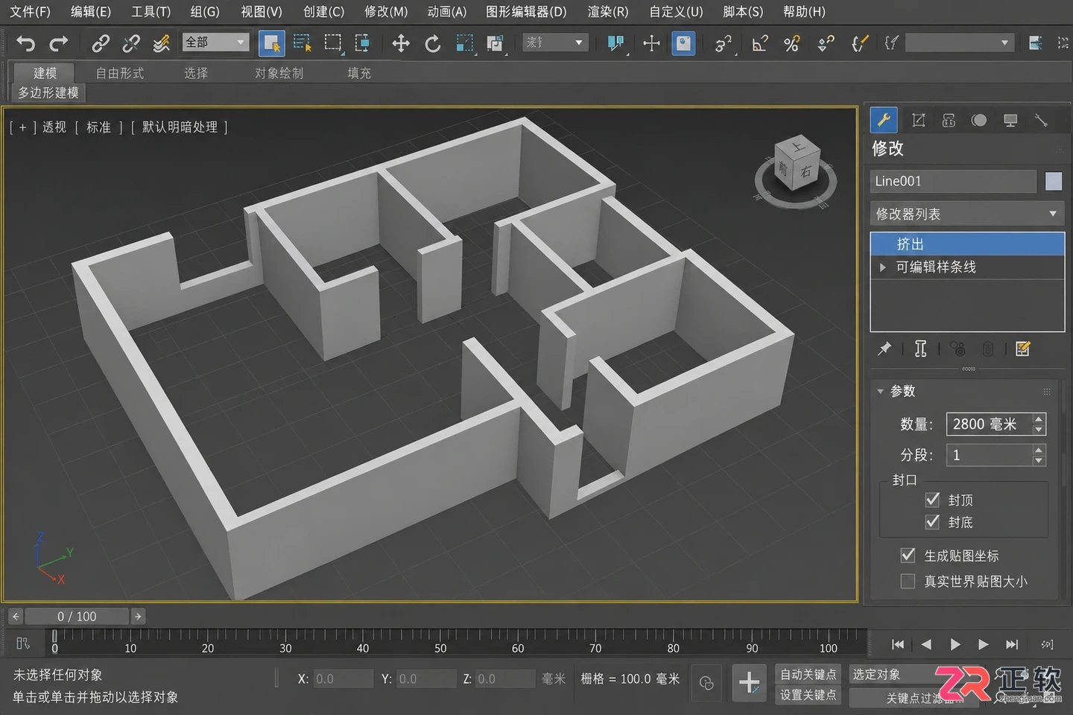Toggle Show End Result icon
The width and height of the screenshot is (1073, 715).
click(921, 349)
